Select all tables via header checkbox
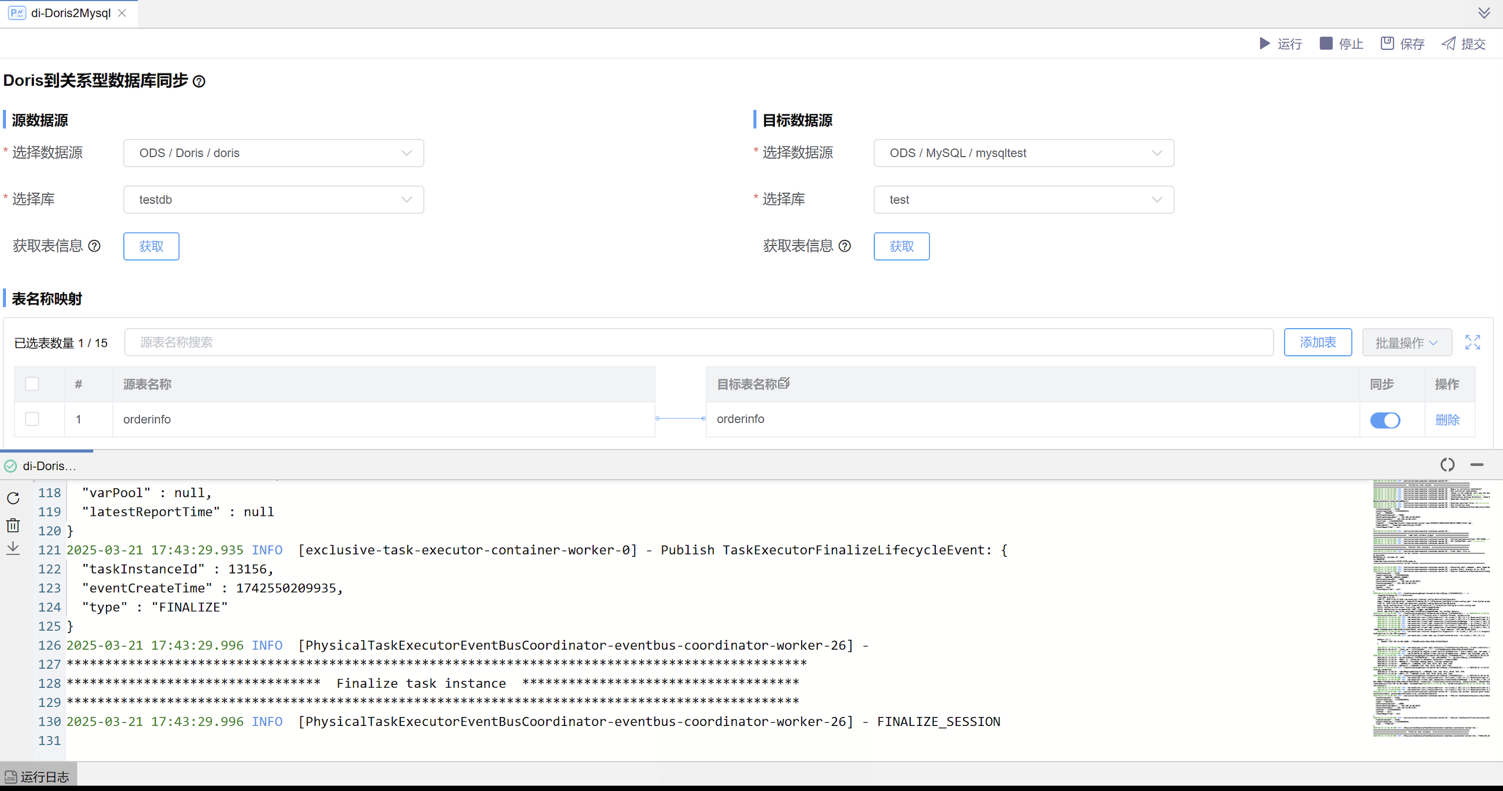The width and height of the screenshot is (1503, 791). point(32,384)
